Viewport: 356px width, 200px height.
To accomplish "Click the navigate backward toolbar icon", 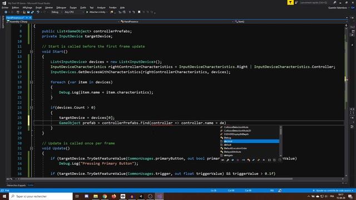I will pyautogui.click(x=6, y=12).
